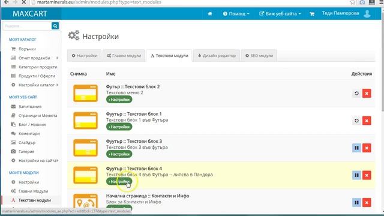Delete Контакти и Инфо module
384x216 pixels.
pyautogui.click(x=367, y=203)
